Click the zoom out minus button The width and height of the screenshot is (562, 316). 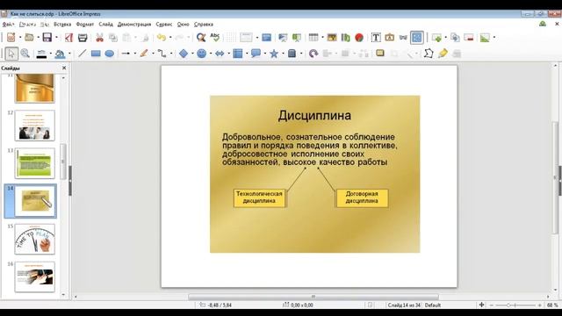point(492,305)
